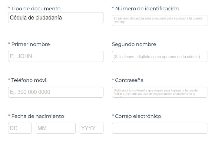
Task: Click the "Fecha de nacimiento" label
Action: 38,116
